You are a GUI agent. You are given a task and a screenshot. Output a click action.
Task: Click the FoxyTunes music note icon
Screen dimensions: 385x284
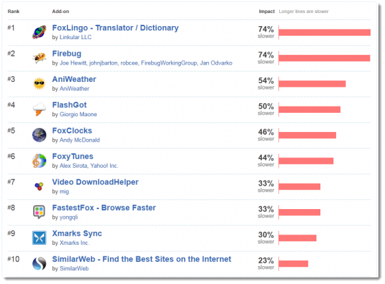coord(39,161)
